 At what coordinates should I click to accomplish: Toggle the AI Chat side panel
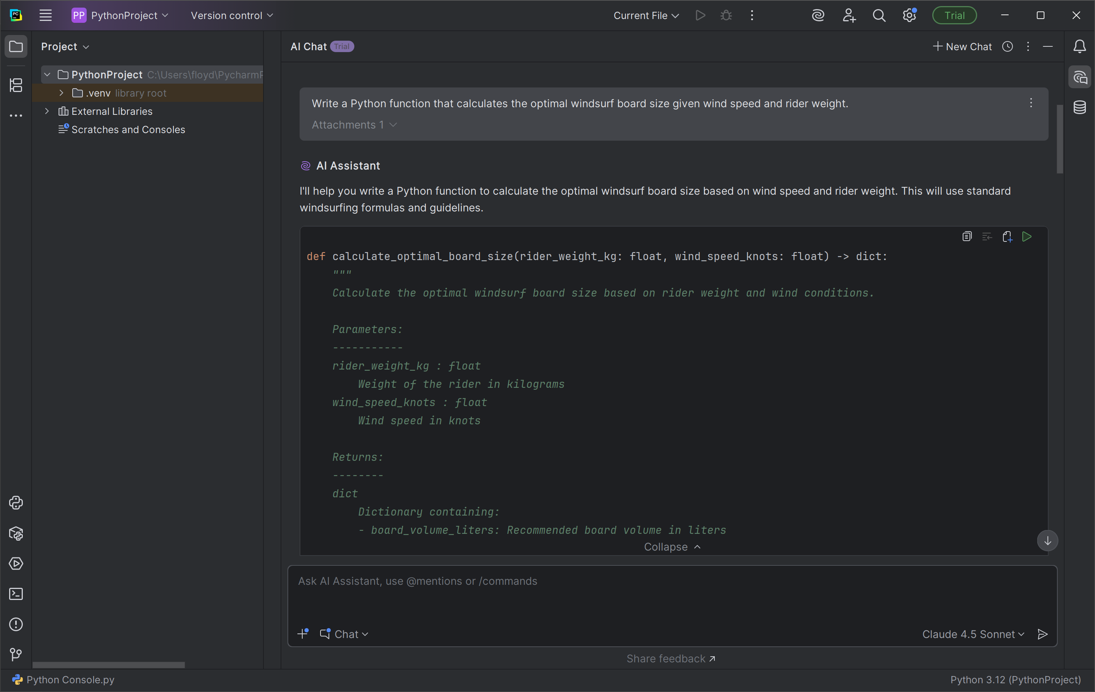coord(1079,77)
